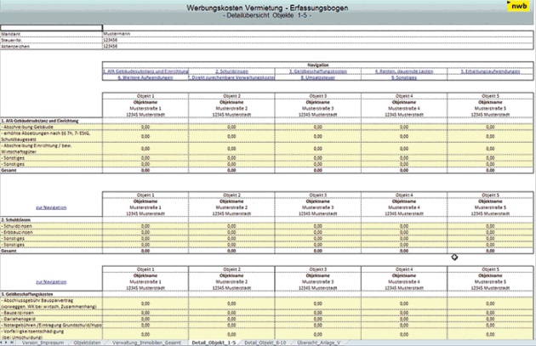Viewport: 536px width, 346px height.
Task: Select Objekt 1 cell for Abschreibung Gebäude
Action: coord(145,126)
